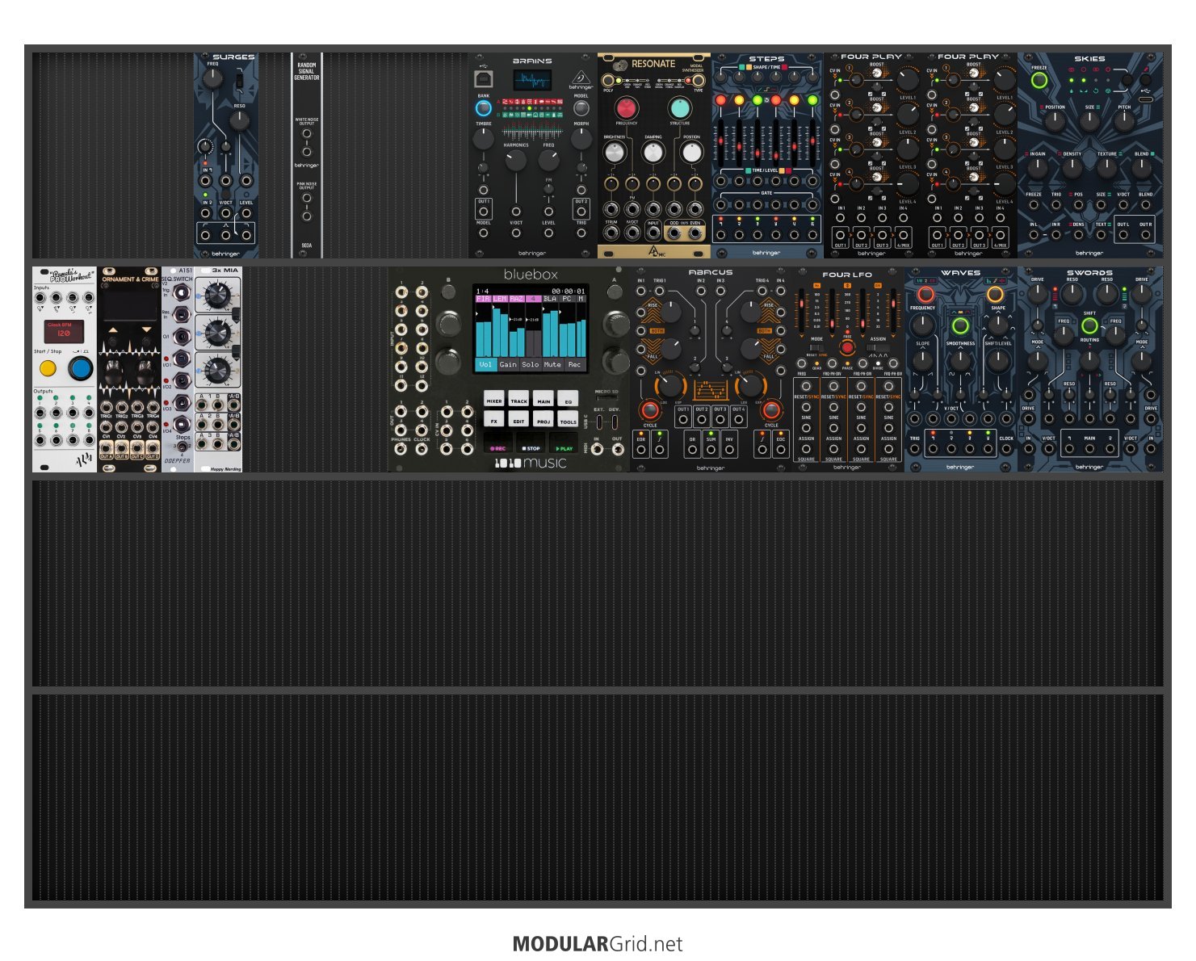
Task: Click the OUT A jack on Ornament & Crime
Action: 106,447
